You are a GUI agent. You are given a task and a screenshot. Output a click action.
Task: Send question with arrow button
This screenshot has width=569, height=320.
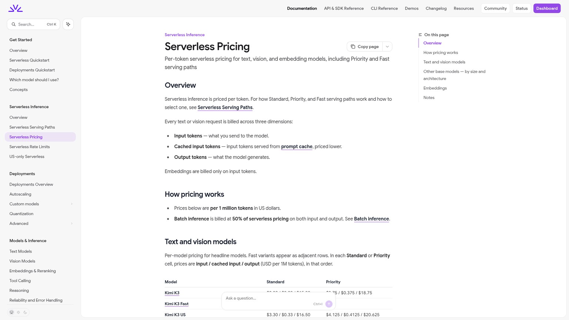click(329, 304)
